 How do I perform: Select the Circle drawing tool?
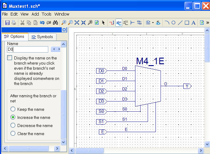click(173, 23)
